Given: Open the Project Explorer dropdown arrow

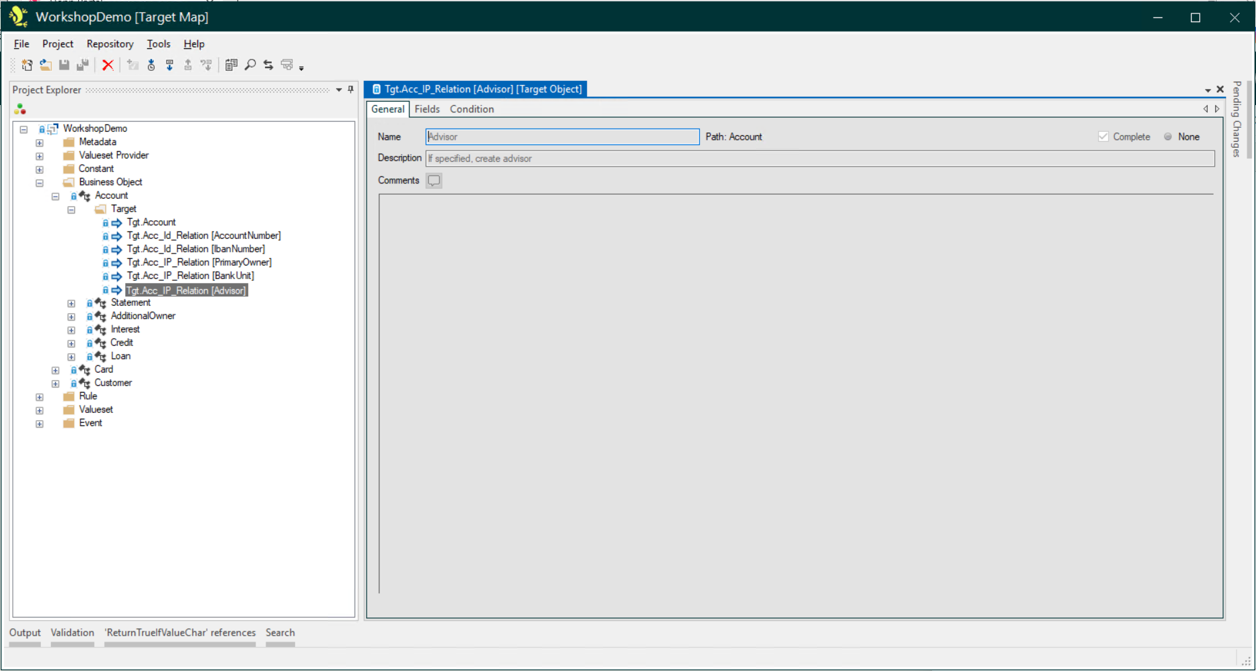Looking at the screenshot, I should [339, 90].
